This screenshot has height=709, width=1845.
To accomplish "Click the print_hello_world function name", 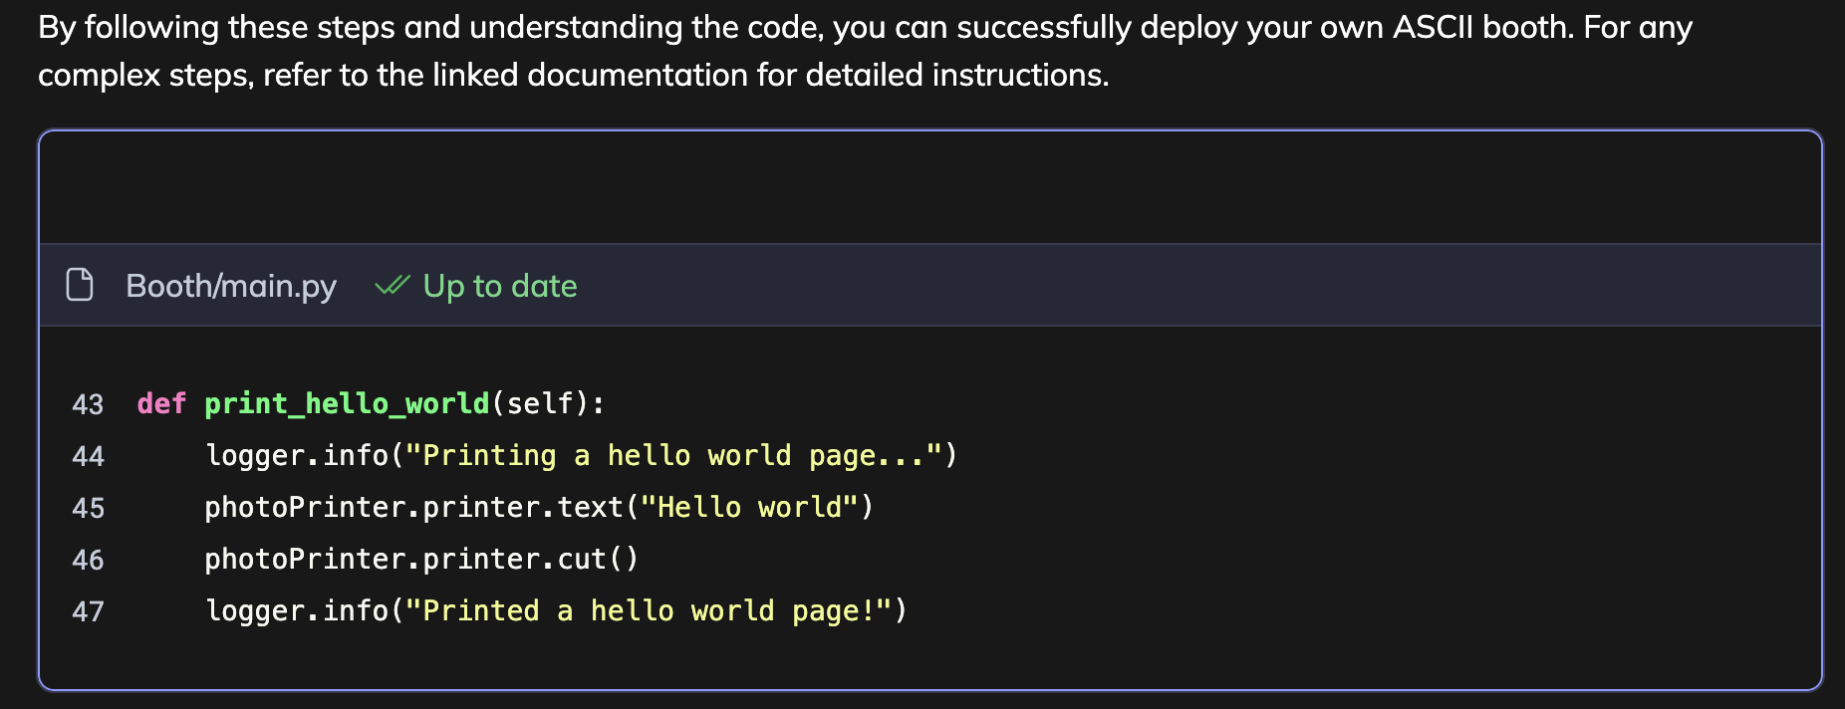I will 347,403.
